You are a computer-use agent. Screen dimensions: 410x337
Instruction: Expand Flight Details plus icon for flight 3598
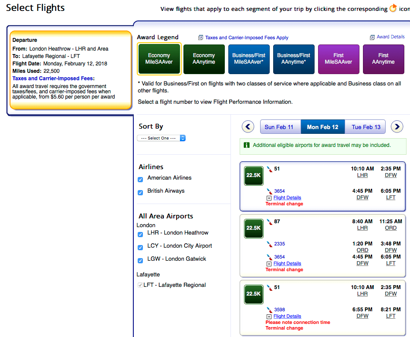click(x=269, y=317)
